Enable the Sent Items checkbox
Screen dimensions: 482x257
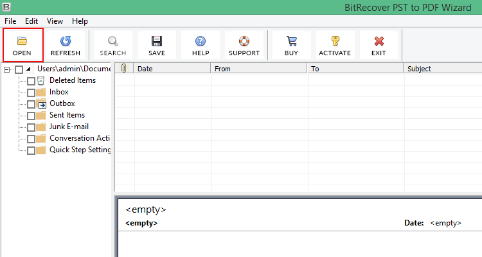31,116
